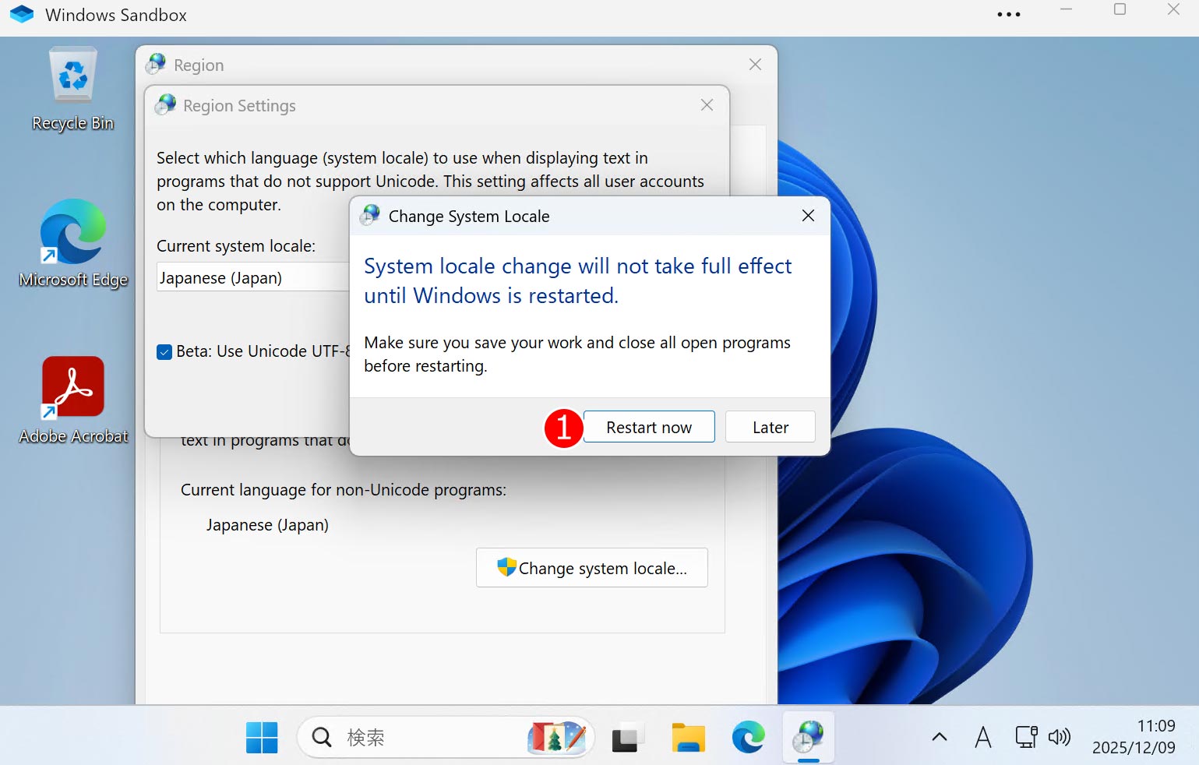
Task: Expand the hidden system tray icons chevron
Action: coord(940,737)
